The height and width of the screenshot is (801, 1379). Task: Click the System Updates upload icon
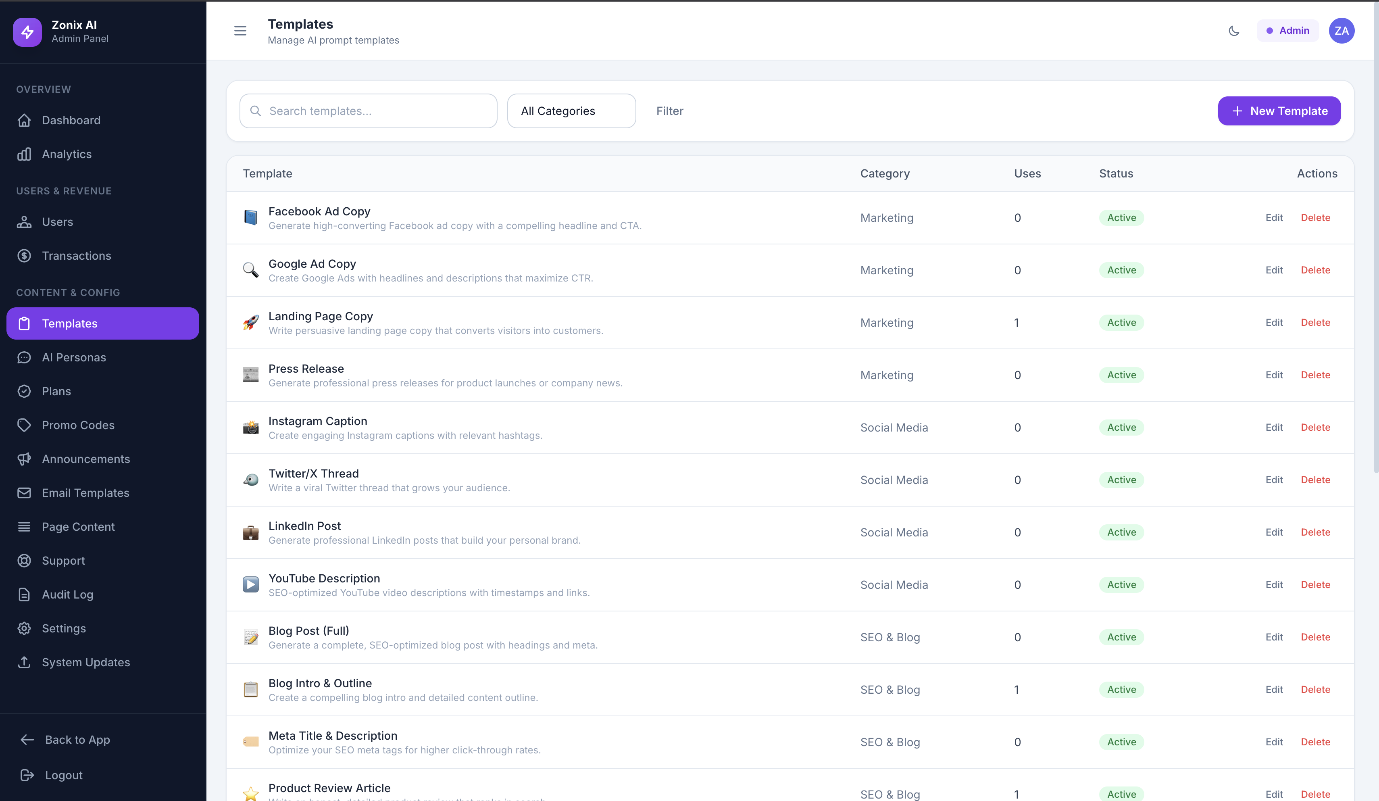(24, 663)
